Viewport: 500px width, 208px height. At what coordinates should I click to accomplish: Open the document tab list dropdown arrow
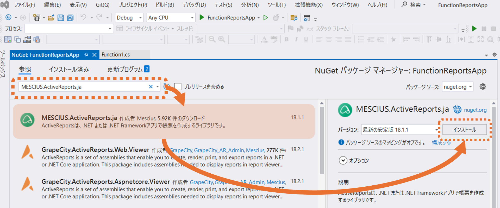[x=486, y=55]
